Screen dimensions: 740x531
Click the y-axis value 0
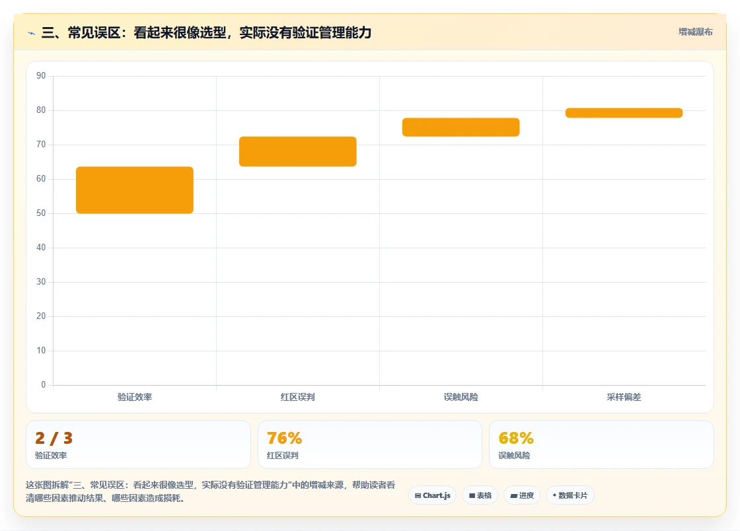pos(44,385)
